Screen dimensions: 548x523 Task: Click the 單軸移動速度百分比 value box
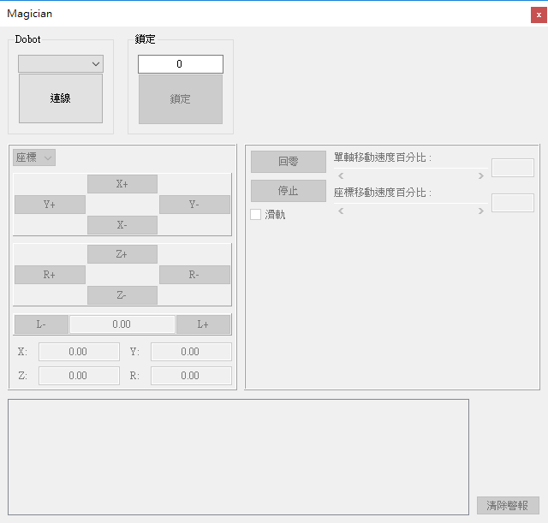(x=513, y=168)
